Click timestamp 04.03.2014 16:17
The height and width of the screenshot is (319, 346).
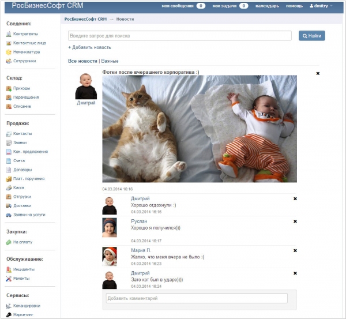coord(146,241)
